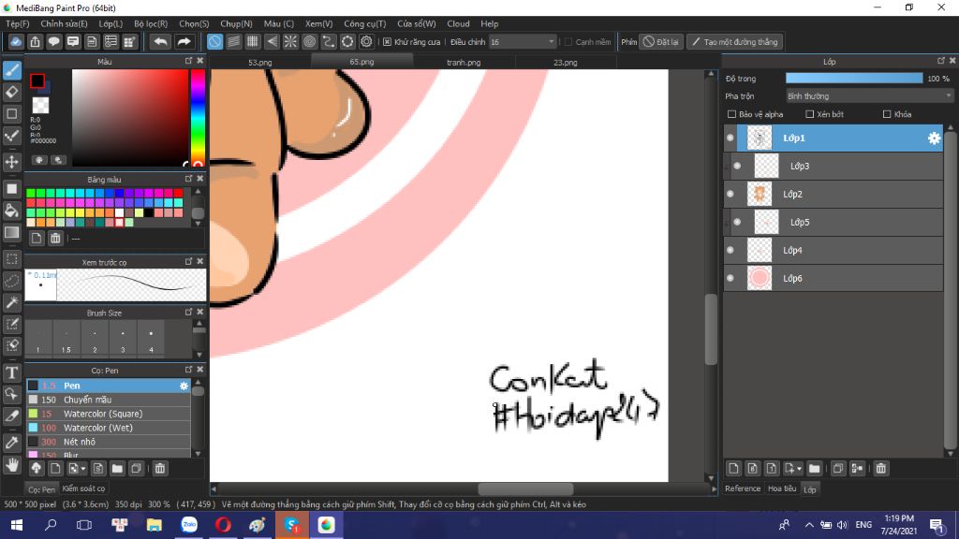Open the Bộ lọc(R) menu
959x539 pixels.
click(x=151, y=23)
